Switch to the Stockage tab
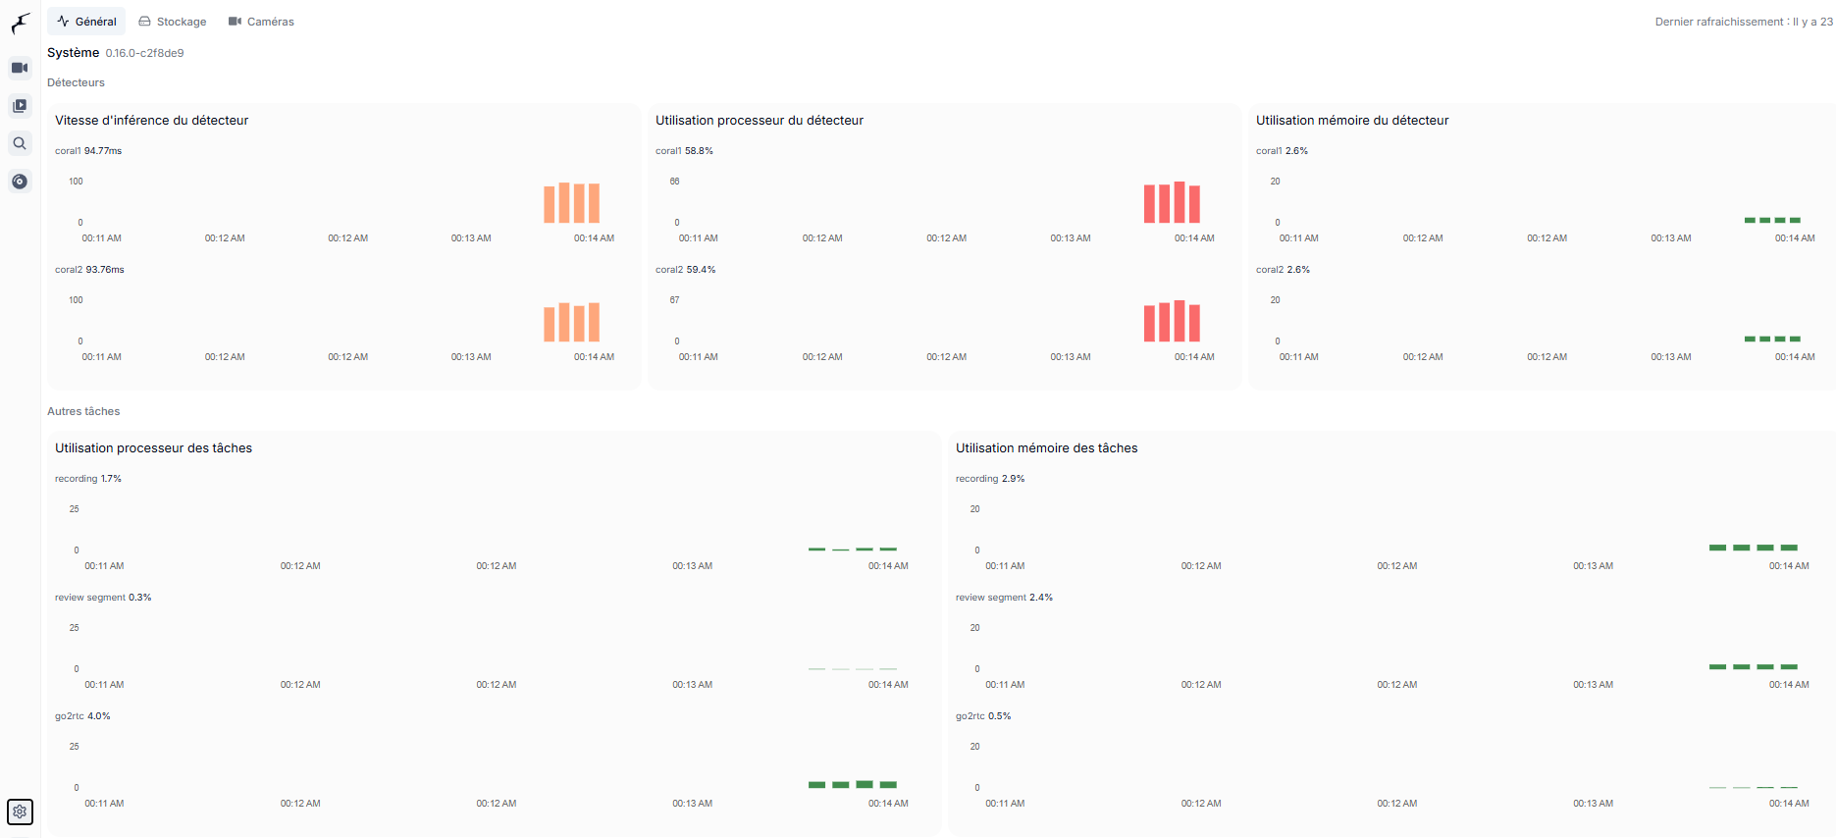The width and height of the screenshot is (1836, 838). pyautogui.click(x=173, y=22)
